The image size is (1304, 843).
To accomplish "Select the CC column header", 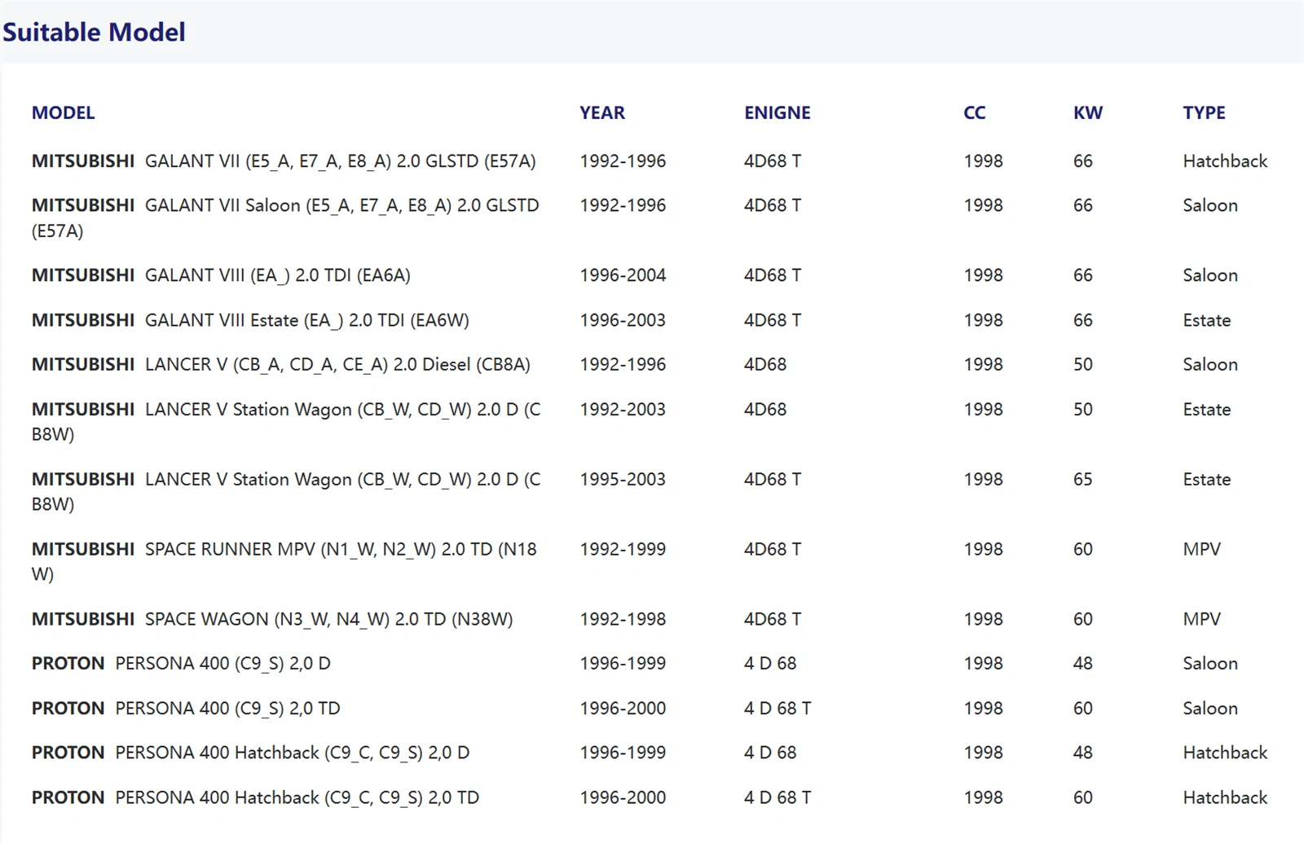I will pos(974,113).
